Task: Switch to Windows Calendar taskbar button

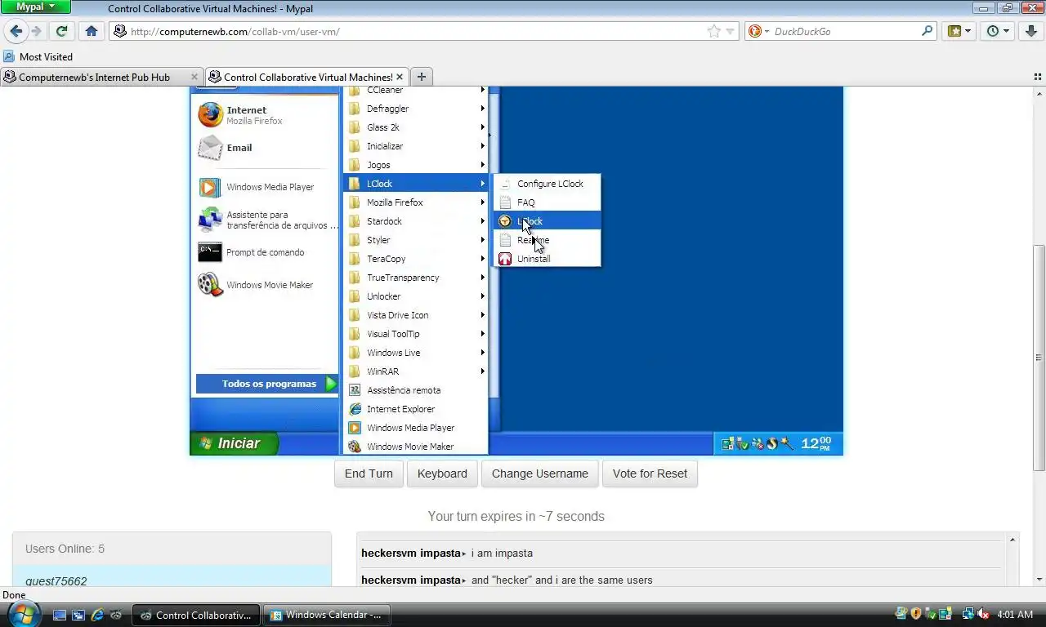Action: [325, 615]
